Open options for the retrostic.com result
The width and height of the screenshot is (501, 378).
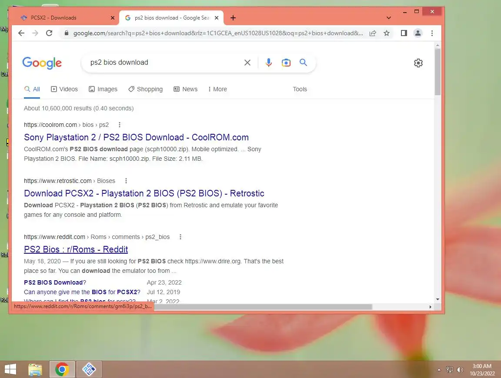pyautogui.click(x=126, y=181)
